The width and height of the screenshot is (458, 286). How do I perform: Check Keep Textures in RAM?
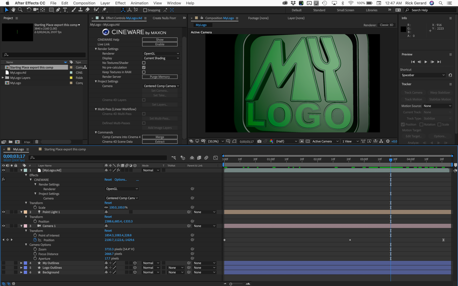coord(144,72)
